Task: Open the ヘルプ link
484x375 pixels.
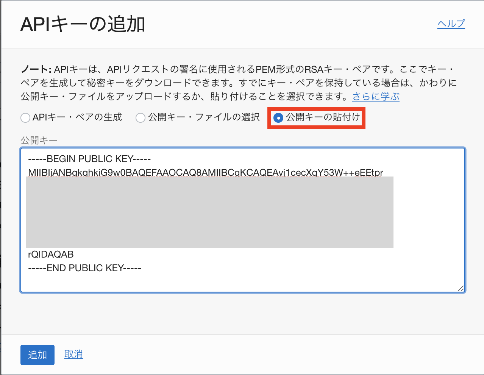Action: tap(451, 24)
